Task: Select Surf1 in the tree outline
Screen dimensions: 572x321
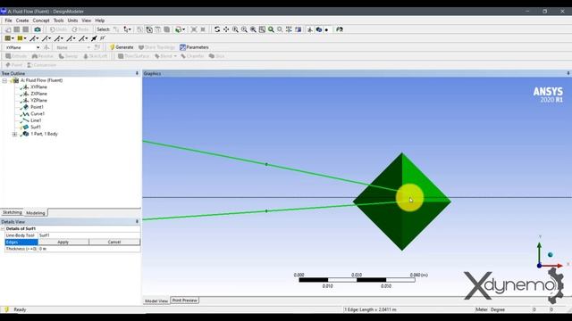Action: click(x=36, y=127)
